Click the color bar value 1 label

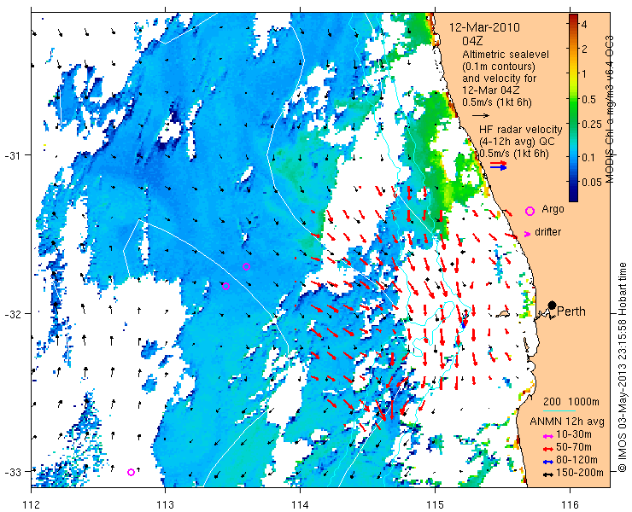(583, 73)
